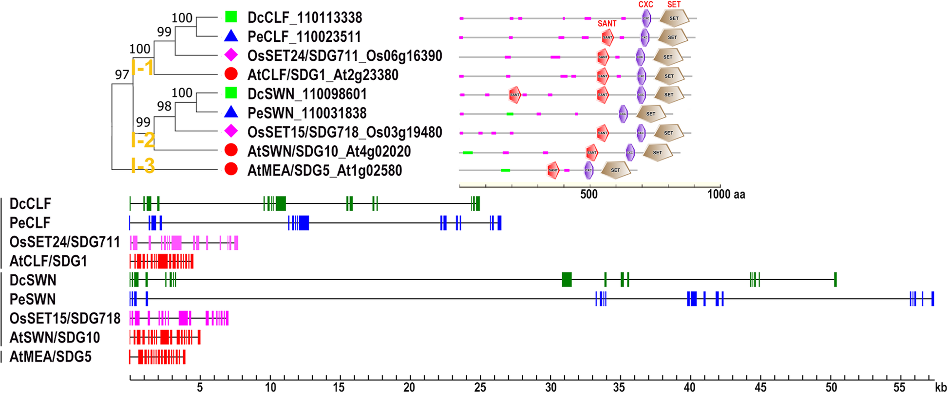This screenshot has width=948, height=393.
Task: Select the tree label AtSWN/SDG10_At4g02020
Action: [x=329, y=151]
